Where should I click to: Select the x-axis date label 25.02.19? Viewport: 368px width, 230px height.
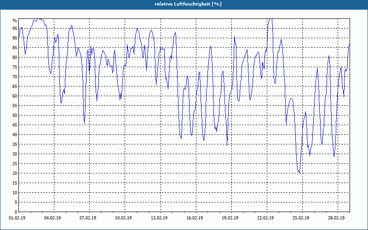(301, 218)
